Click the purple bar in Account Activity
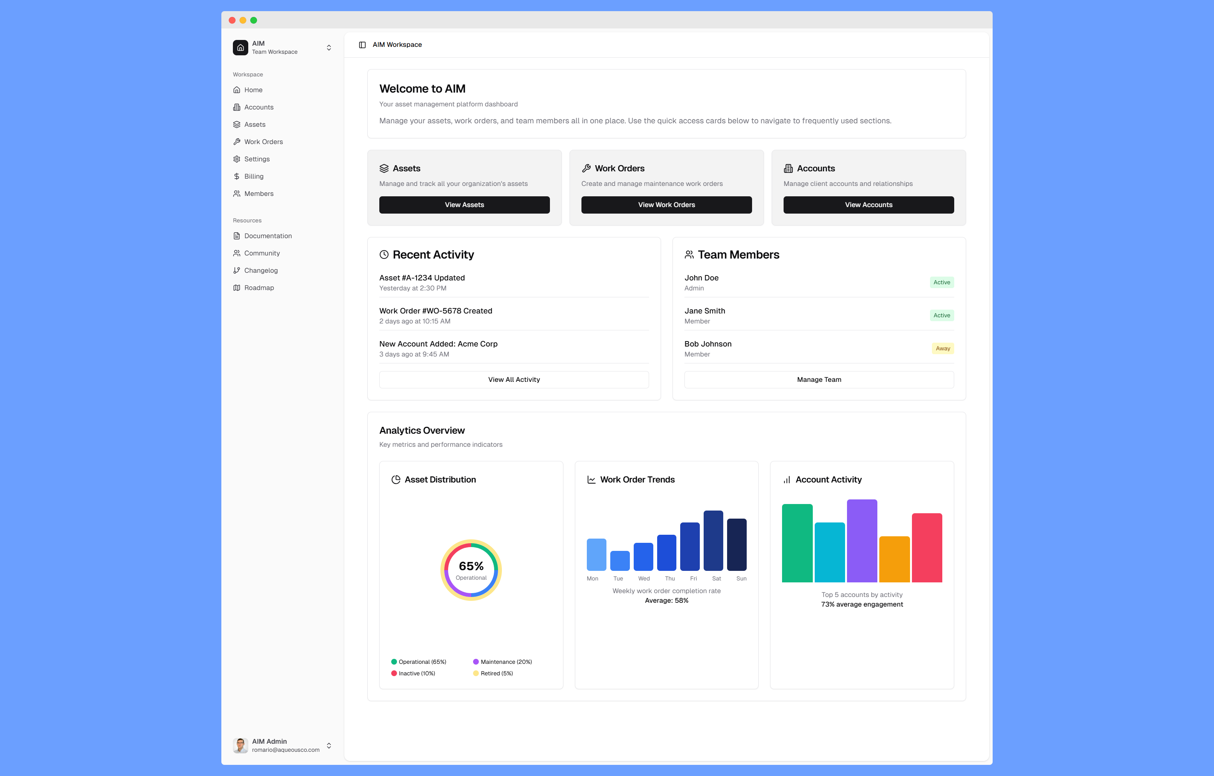1214x776 pixels. coord(862,541)
